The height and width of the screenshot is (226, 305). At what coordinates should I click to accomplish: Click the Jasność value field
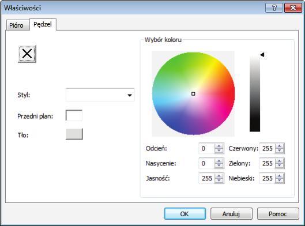click(206, 178)
